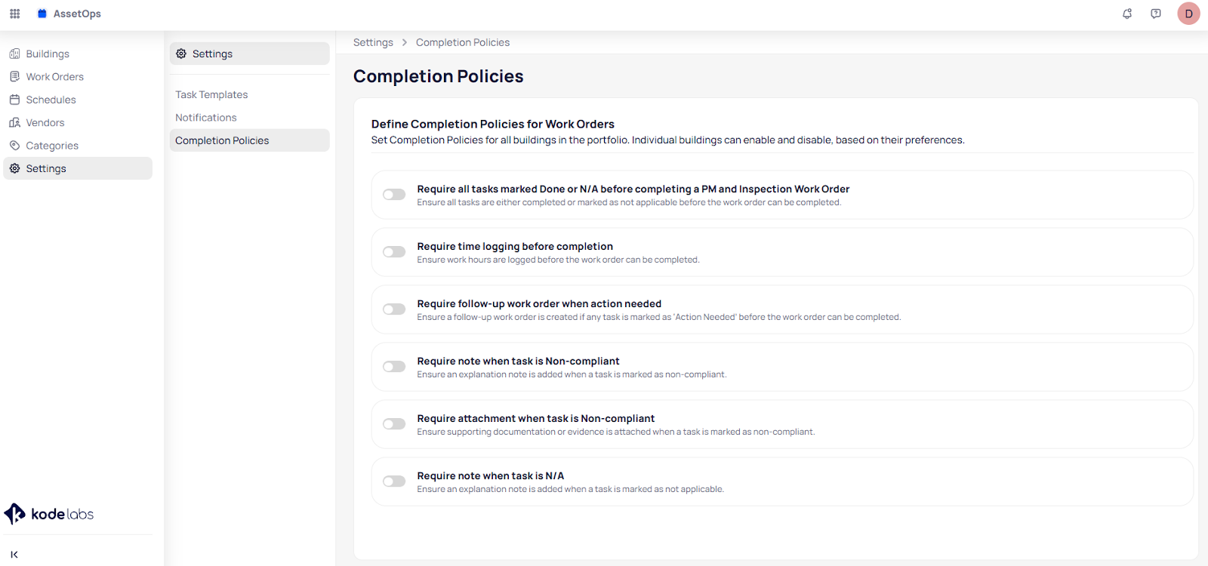The width and height of the screenshot is (1208, 566).
Task: Click the Vendors sidebar icon
Action: click(14, 122)
